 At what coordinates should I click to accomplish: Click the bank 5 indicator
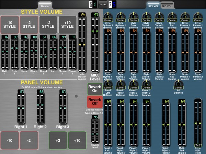113,4
